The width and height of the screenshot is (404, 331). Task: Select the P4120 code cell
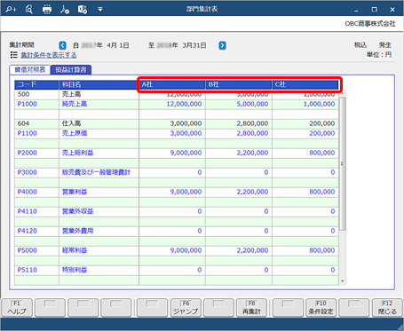point(36,231)
